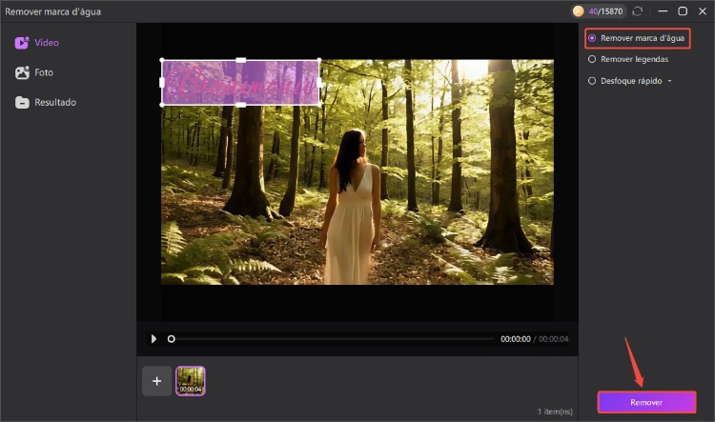
Task: Expand the Desfoque rápido dropdown arrow
Action: click(x=669, y=81)
